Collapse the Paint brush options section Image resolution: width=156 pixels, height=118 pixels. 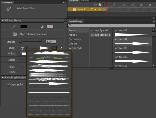click(x=3, y=77)
